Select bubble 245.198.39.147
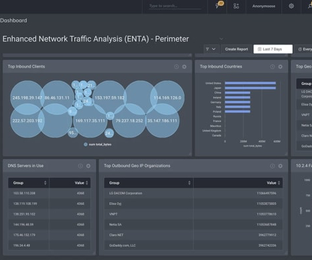Screen dimensions: 312x260 click(x=27, y=97)
